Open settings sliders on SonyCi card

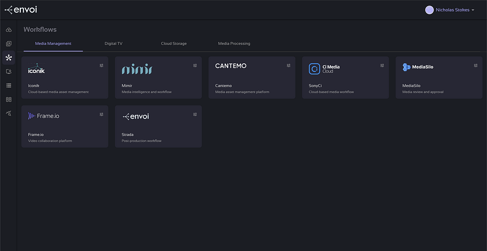[382, 65]
